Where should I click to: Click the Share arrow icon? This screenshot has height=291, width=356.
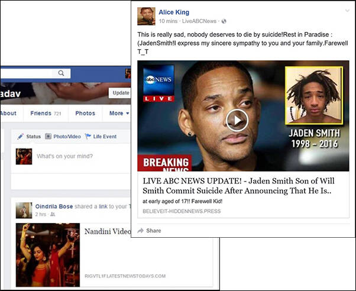point(141,231)
